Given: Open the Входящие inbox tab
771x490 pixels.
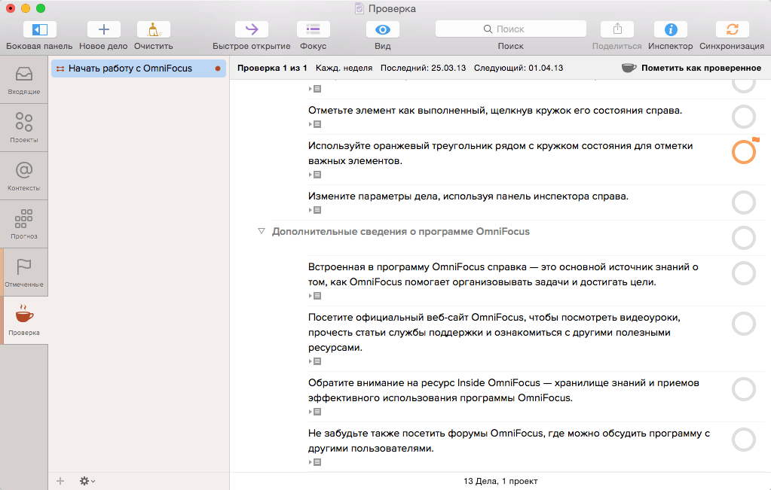Looking at the screenshot, I should click(x=24, y=80).
